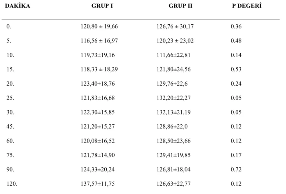
Task: Click the minute 30. row label
Action: click(x=10, y=112)
